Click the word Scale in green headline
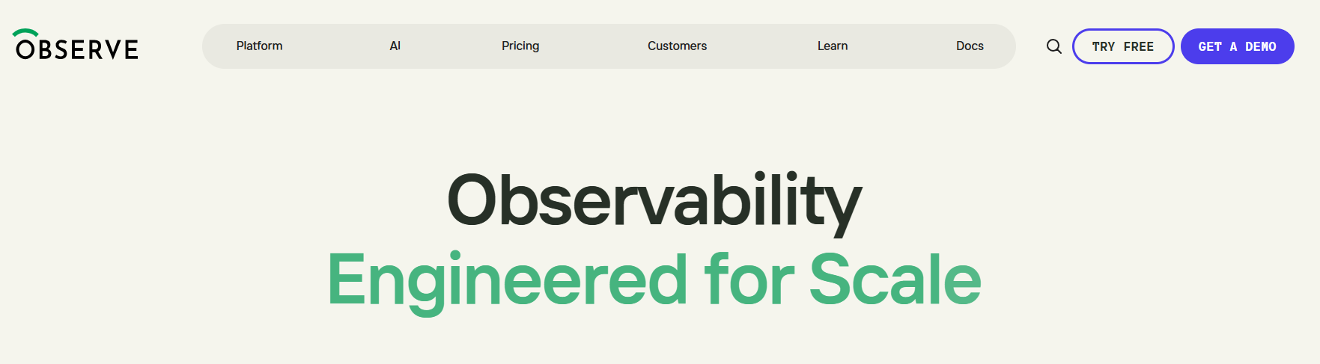1320x364 pixels. pos(895,280)
